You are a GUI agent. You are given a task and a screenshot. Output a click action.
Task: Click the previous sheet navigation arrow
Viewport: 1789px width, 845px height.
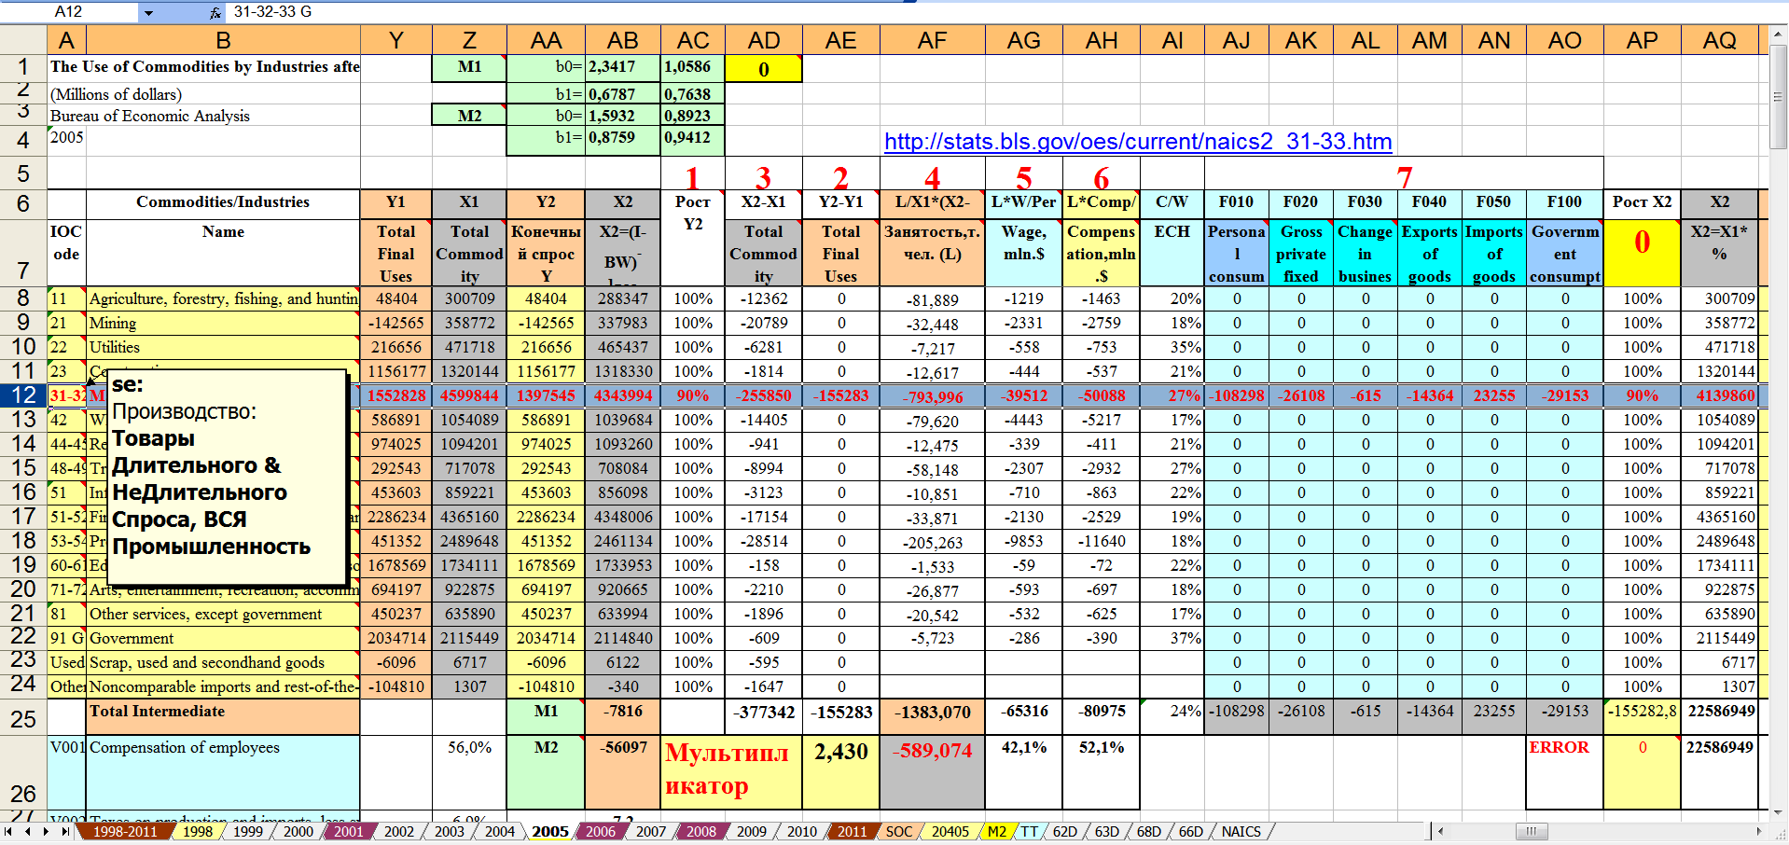tap(27, 831)
